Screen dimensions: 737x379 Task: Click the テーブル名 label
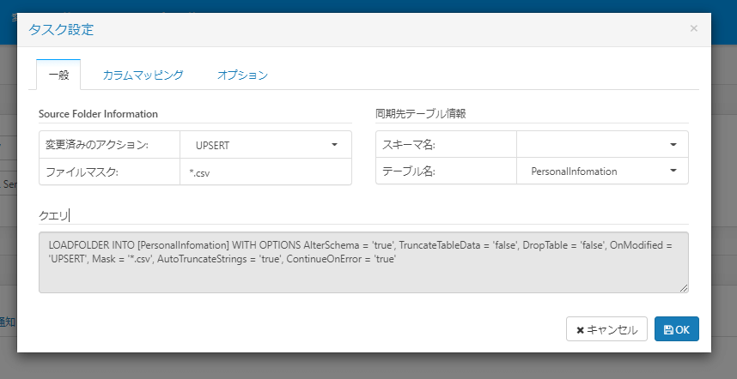coord(409,171)
